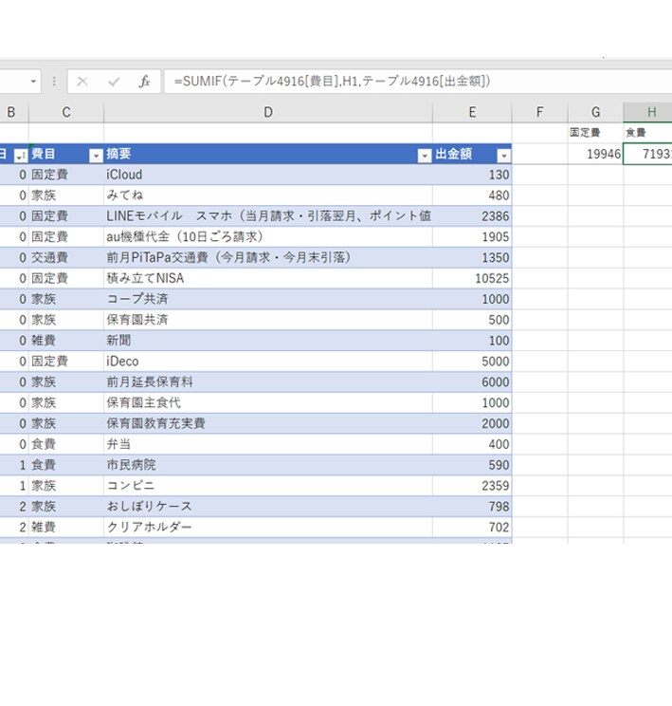The image size is (672, 706).
Task: Select the iCloud description cell
Action: tap(268, 175)
